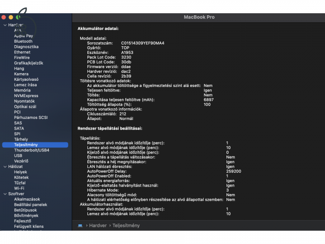Open Alkalmazások under Szoftver

(27, 199)
